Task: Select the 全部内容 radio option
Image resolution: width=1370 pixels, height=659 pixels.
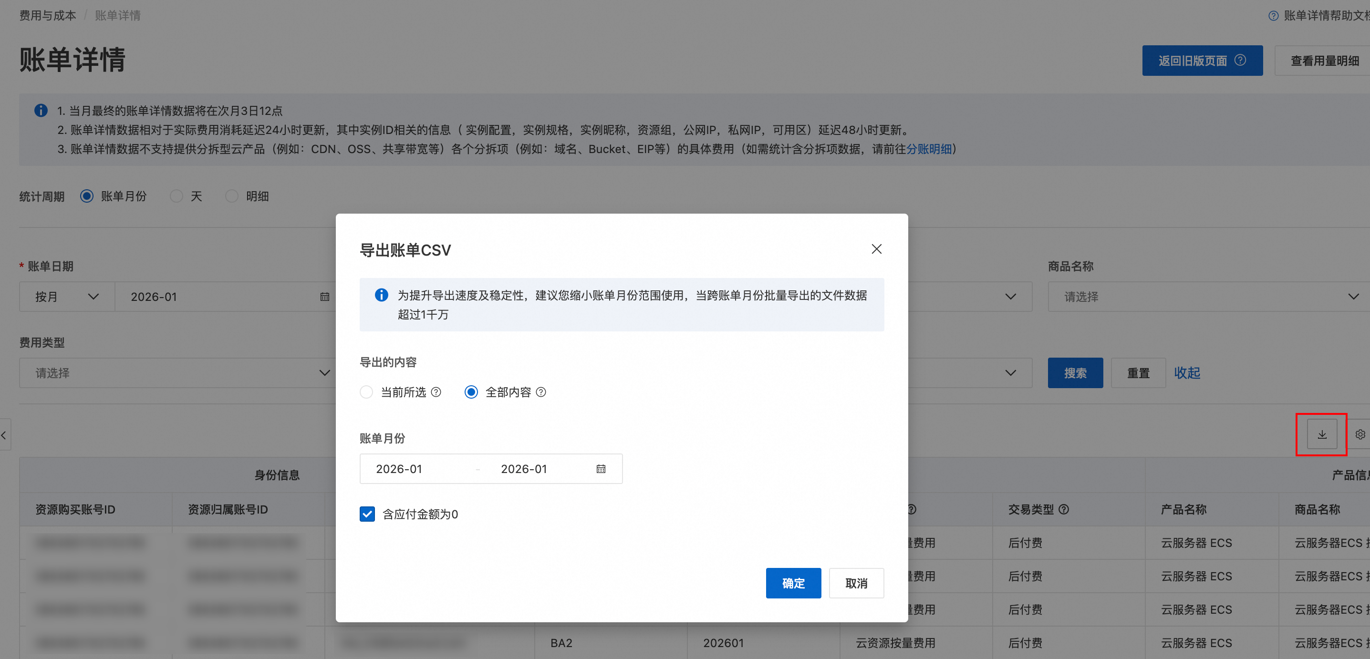Action: pyautogui.click(x=471, y=392)
